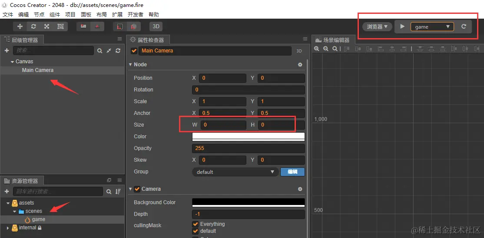Align selected nodes to horizontal center

click(x=392, y=49)
